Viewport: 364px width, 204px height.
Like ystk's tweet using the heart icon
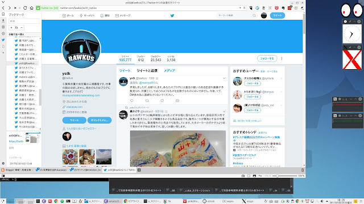tap(162, 101)
